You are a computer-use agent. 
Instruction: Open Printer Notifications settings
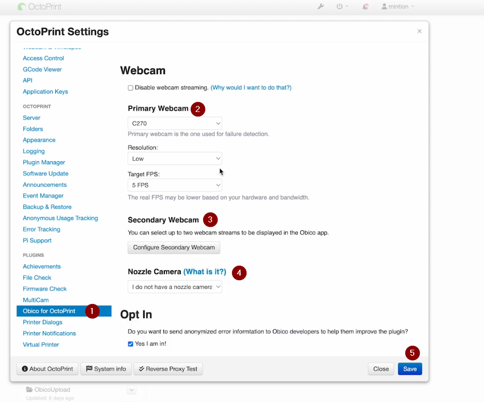point(49,333)
